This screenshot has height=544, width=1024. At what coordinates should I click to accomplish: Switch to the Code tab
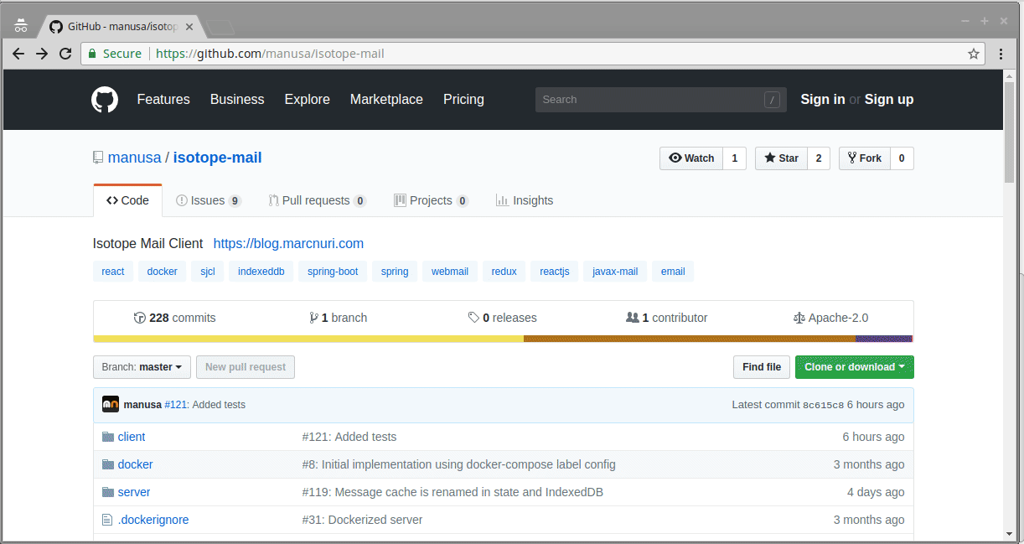tap(127, 200)
